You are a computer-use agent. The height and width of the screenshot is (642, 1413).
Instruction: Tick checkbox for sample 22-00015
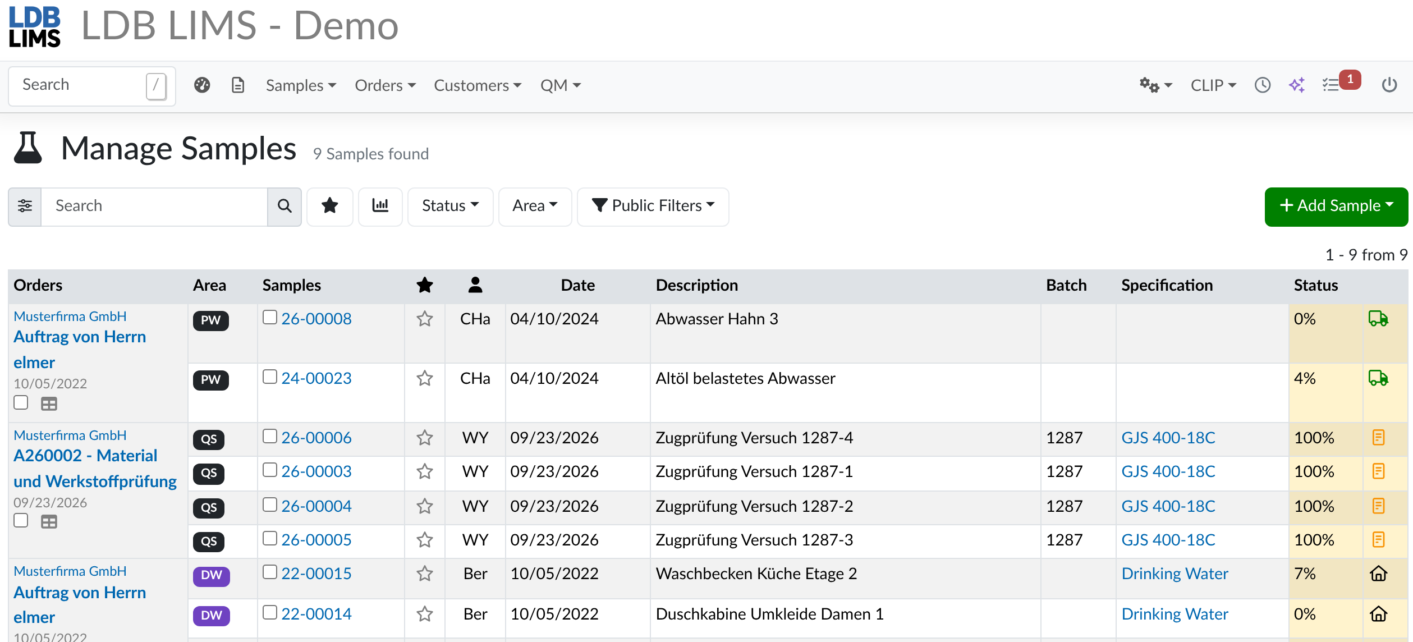click(x=270, y=572)
